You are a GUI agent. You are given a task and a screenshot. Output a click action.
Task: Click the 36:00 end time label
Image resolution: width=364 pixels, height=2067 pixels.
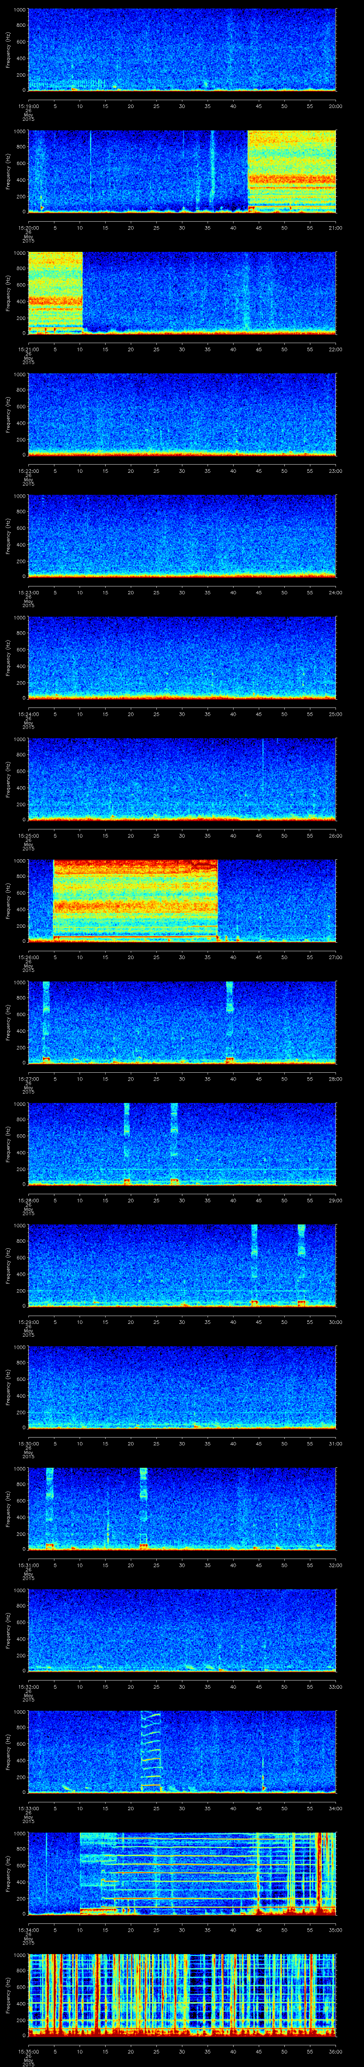click(x=335, y=2051)
